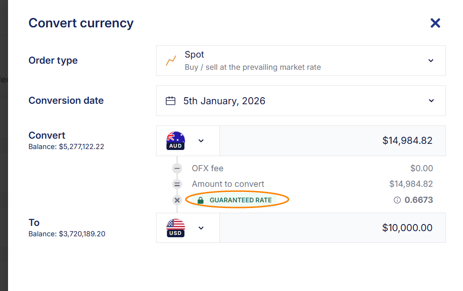Open the Order type dropdown
Image resolution: width=463 pixels, height=291 pixels.
pyautogui.click(x=430, y=60)
